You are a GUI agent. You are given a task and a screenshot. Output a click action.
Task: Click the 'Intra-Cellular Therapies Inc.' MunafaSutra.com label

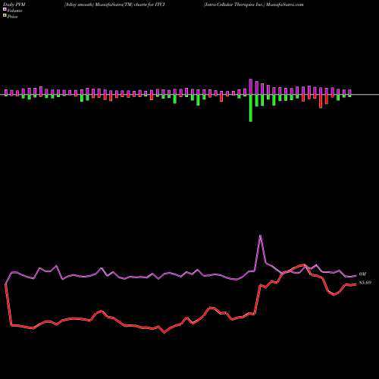click(254, 5)
